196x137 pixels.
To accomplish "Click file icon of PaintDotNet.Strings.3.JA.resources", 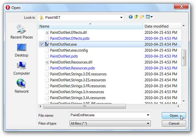I will pyautogui.click(x=47, y=98).
